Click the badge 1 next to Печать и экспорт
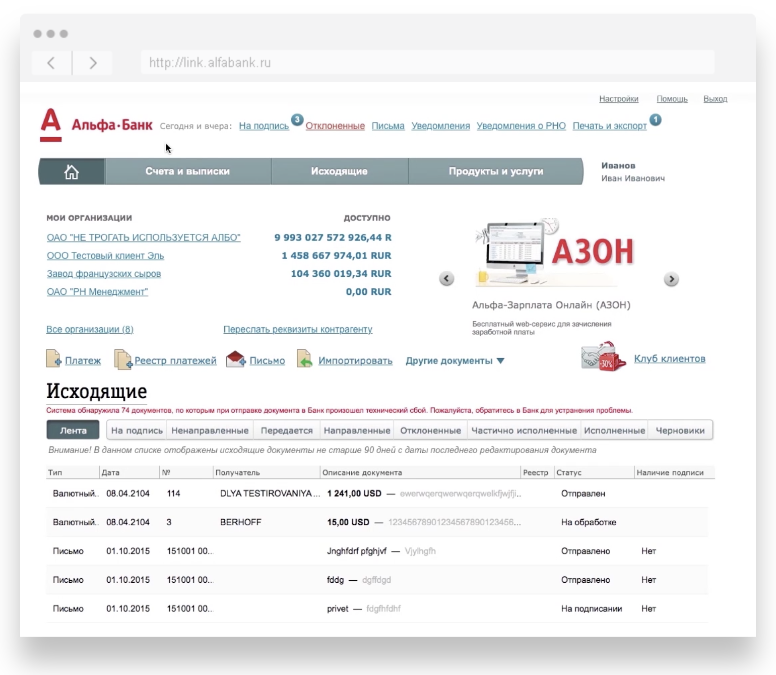The width and height of the screenshot is (776, 675). [655, 119]
